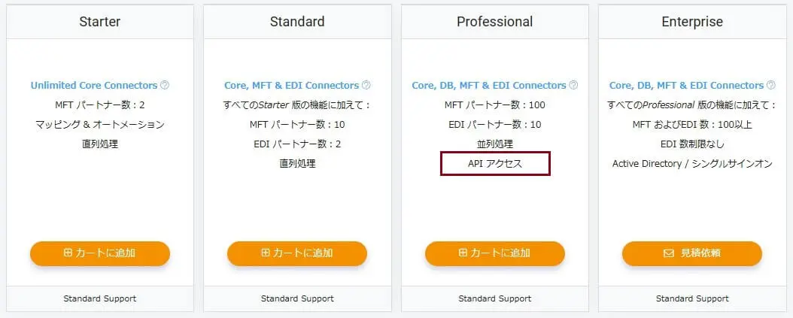Add the Standard plan to cart

coord(297,253)
